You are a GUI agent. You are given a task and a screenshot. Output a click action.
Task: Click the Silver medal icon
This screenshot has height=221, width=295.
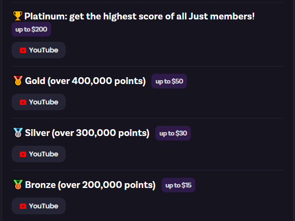(x=18, y=133)
